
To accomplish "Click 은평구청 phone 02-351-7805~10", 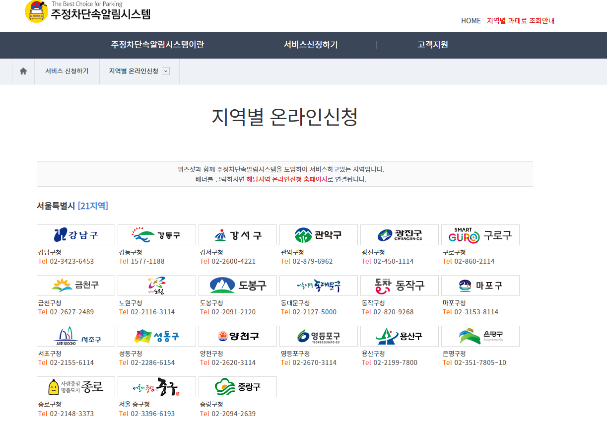I will [x=480, y=362].
